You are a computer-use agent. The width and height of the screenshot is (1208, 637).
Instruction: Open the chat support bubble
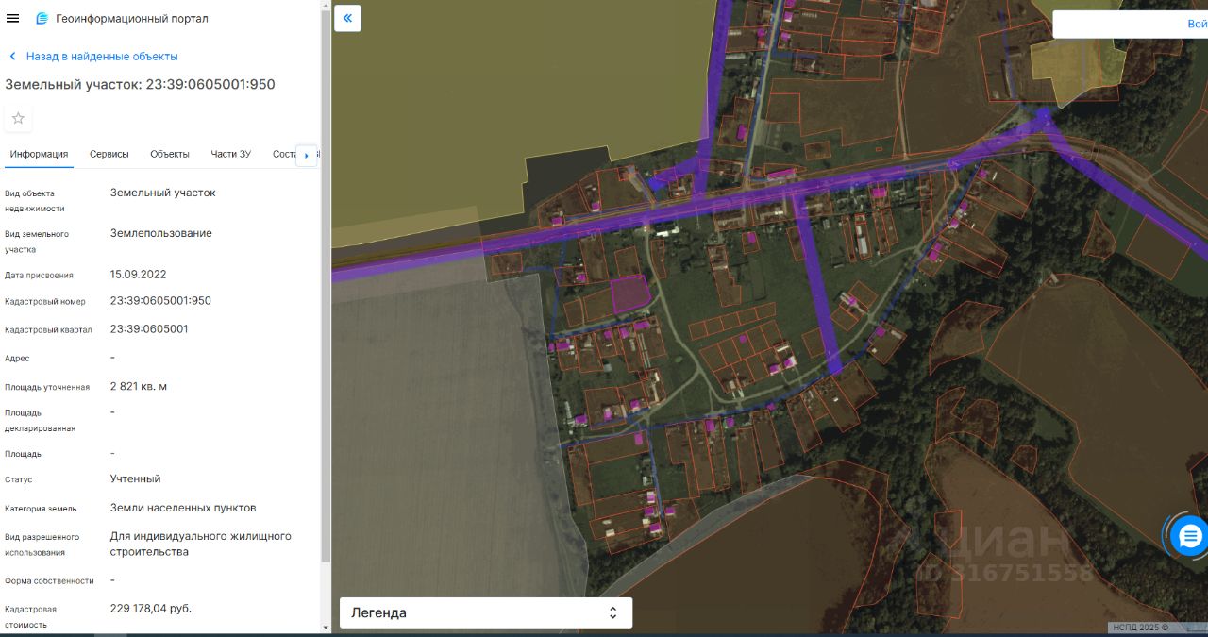tap(1189, 536)
